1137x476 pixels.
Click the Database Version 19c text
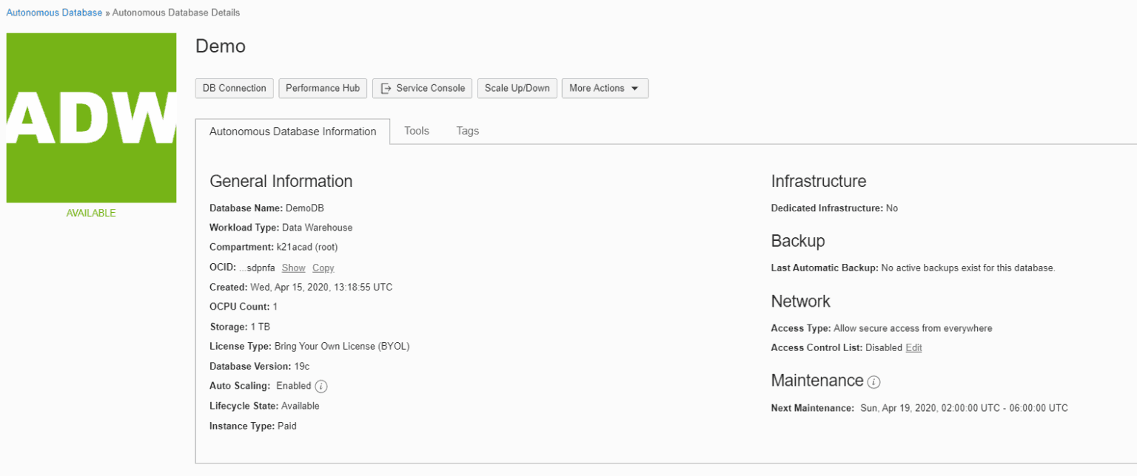click(x=302, y=366)
